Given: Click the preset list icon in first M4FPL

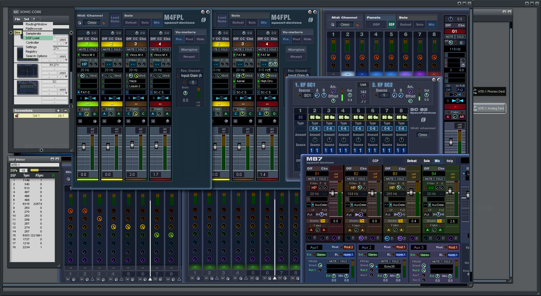Looking at the screenshot, I should click(x=203, y=20).
